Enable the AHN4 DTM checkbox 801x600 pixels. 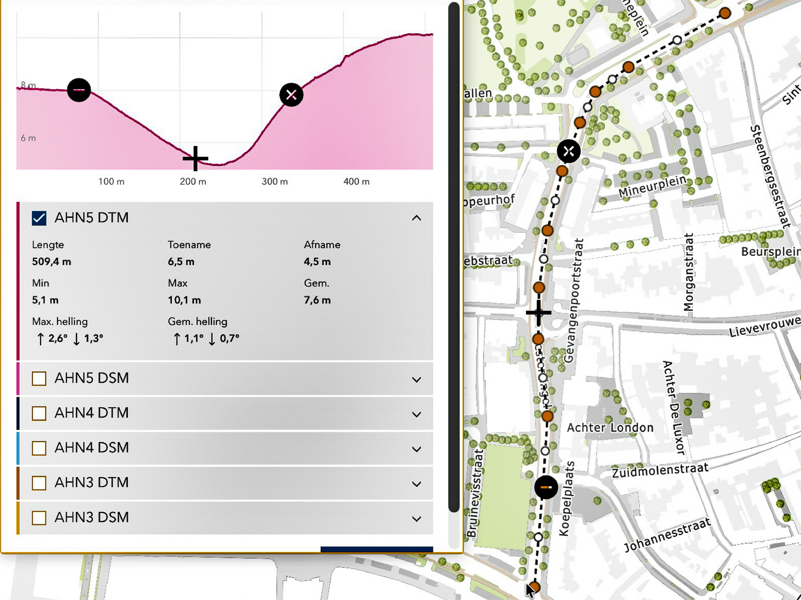click(x=39, y=413)
